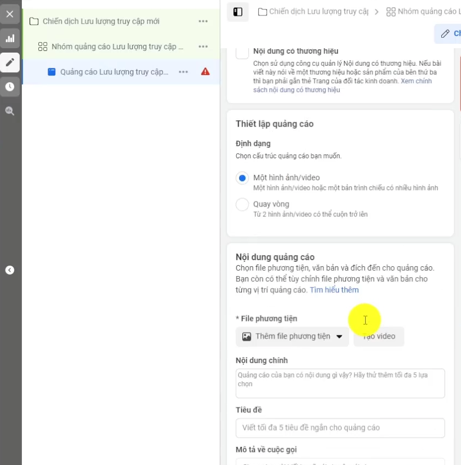Open the clock history icon

click(10, 87)
